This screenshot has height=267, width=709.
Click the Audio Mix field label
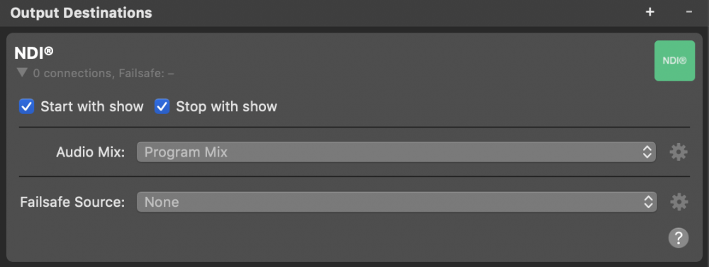pyautogui.click(x=91, y=152)
